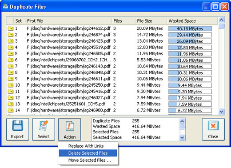
Task: Select file sg246027.pdf in the list
Action: pyautogui.click(x=68, y=98)
